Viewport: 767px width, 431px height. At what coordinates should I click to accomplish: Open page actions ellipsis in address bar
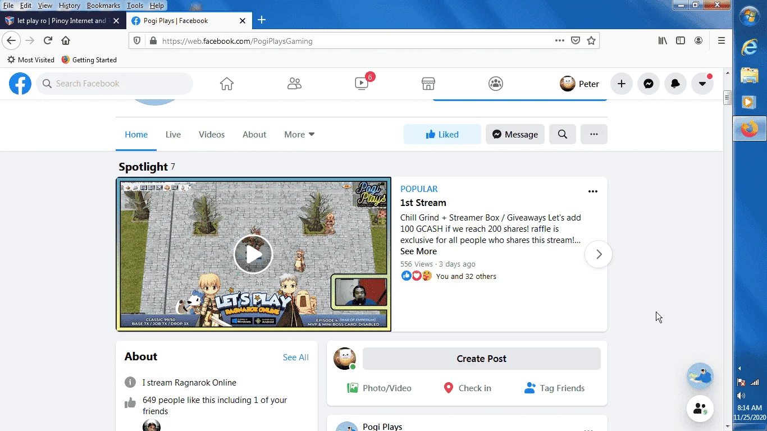pos(559,40)
